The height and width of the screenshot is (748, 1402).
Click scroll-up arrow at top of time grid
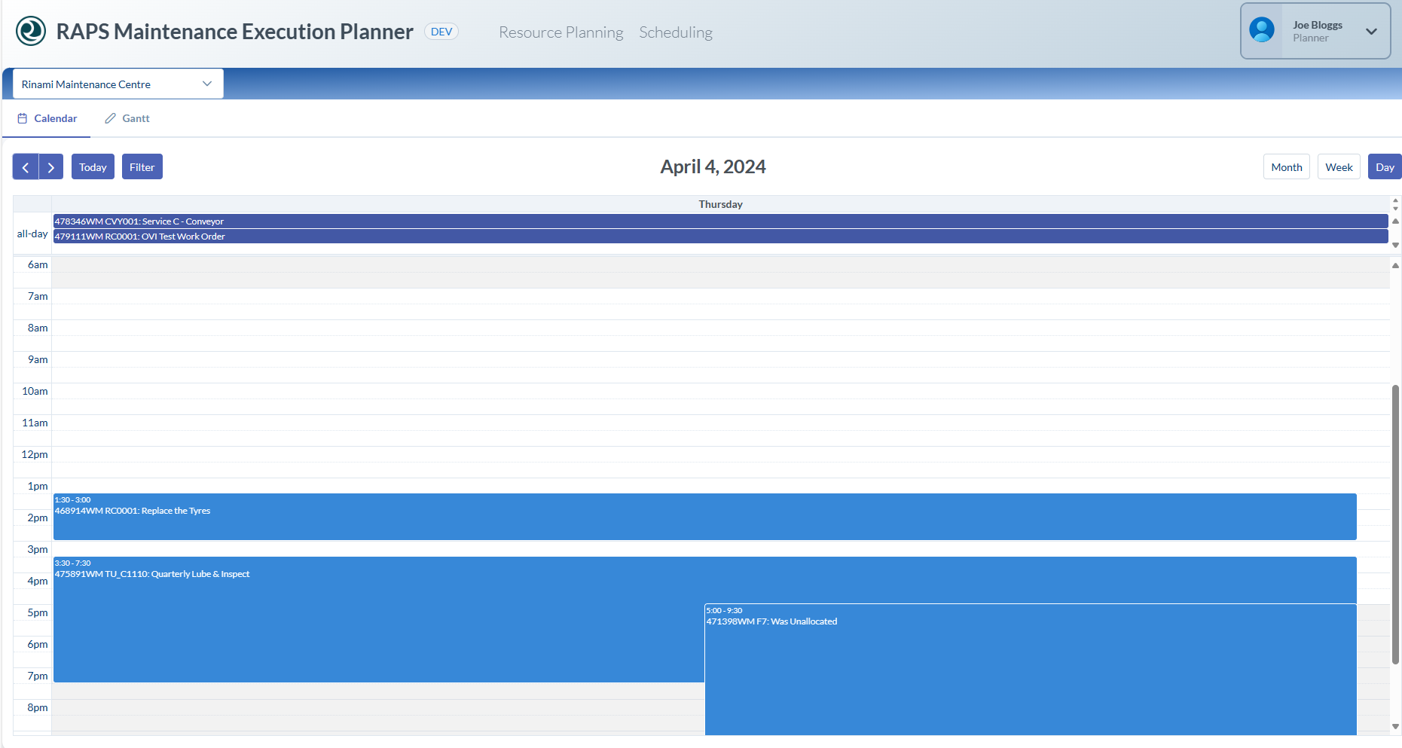pos(1395,265)
